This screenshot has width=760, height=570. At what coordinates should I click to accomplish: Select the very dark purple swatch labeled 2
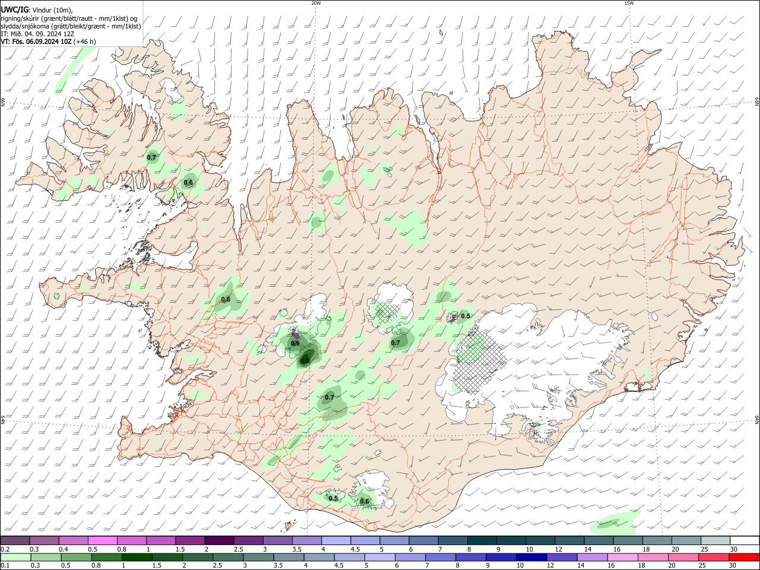coord(219,540)
